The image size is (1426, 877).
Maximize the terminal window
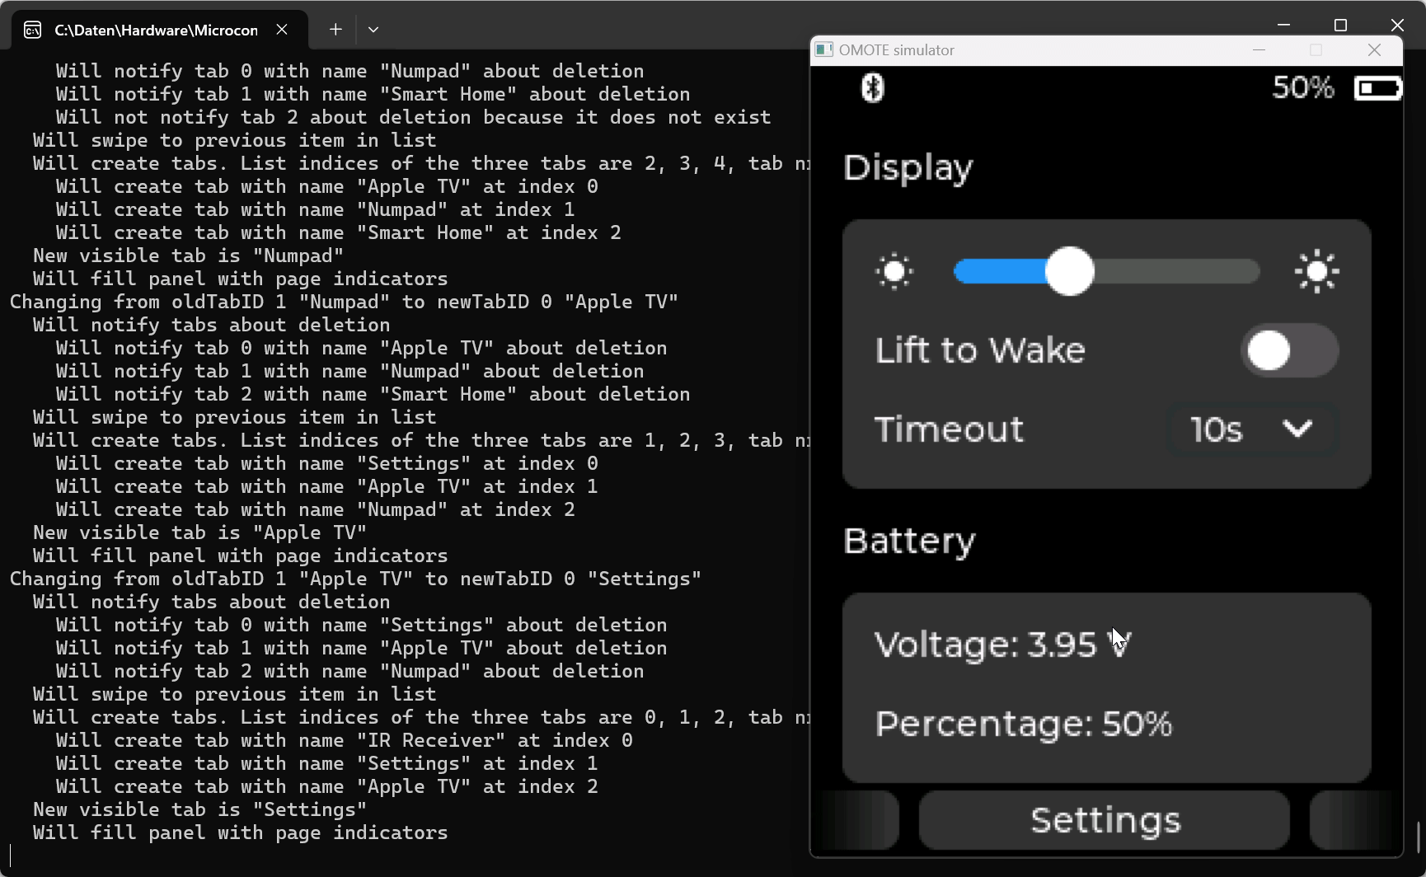1340,26
